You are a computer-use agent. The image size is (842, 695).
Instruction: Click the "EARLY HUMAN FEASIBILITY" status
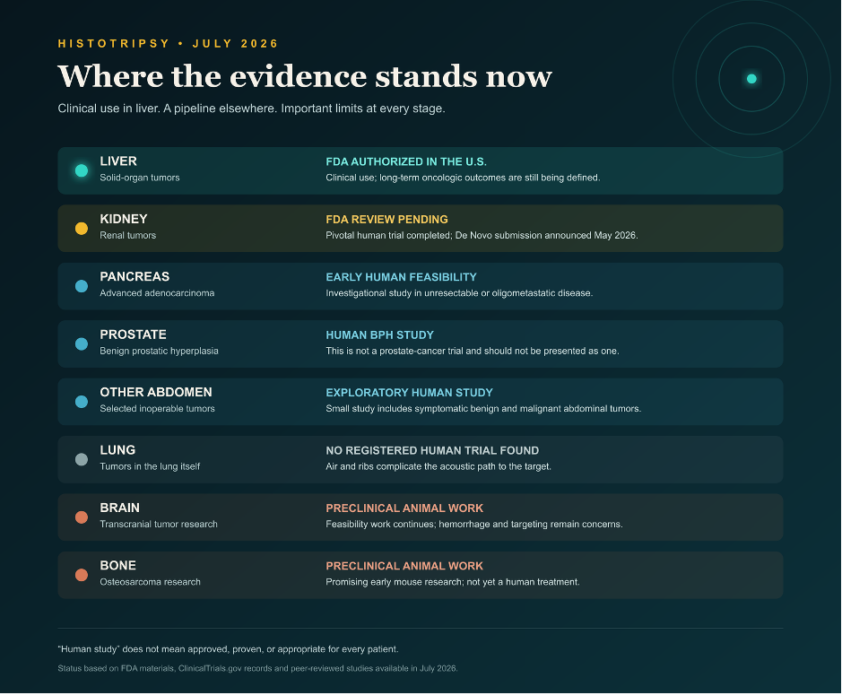(x=401, y=277)
